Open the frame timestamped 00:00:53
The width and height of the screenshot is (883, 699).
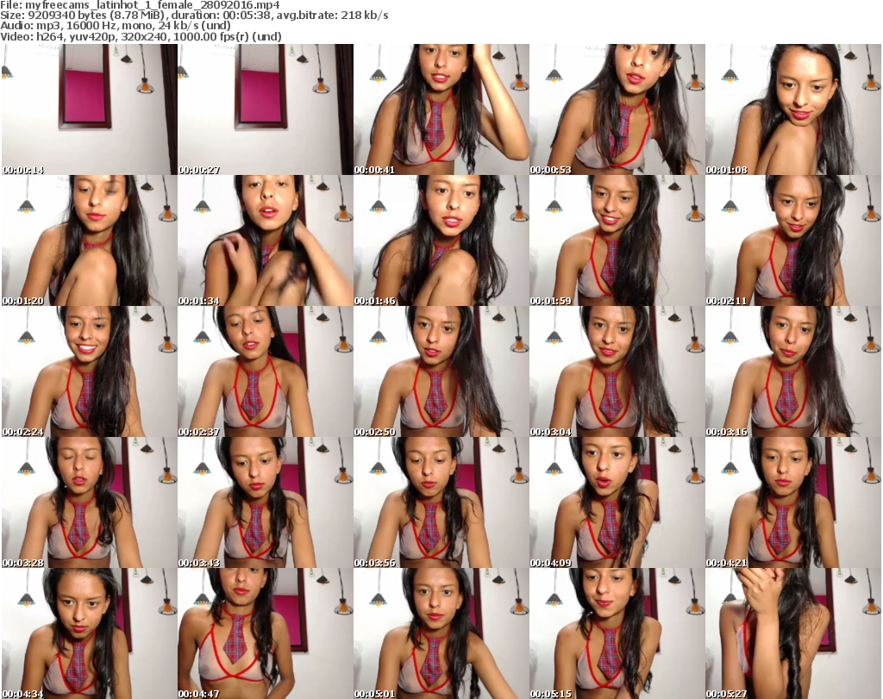pos(617,109)
